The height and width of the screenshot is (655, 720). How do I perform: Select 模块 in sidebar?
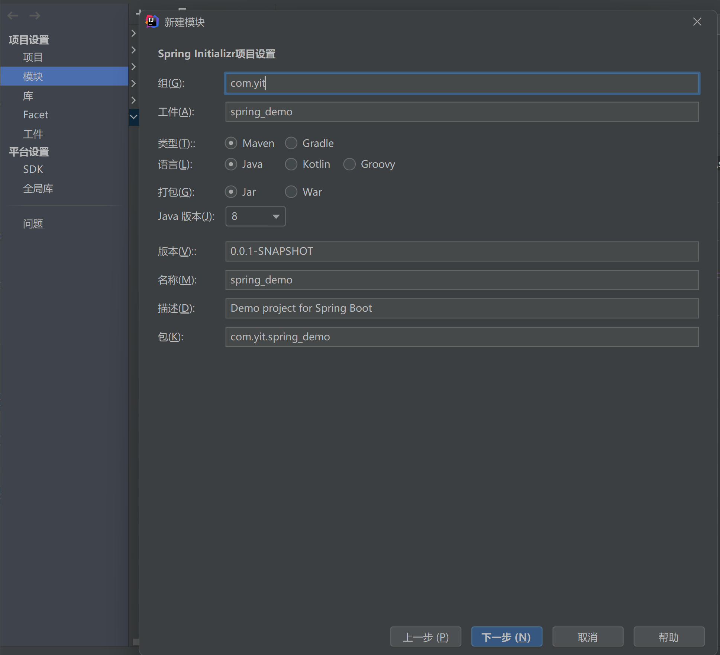coord(64,76)
